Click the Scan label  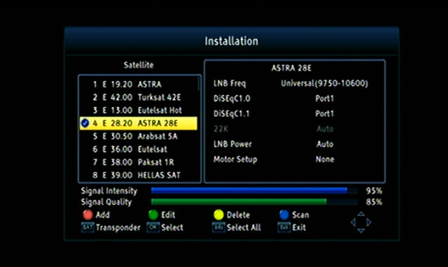coord(300,215)
